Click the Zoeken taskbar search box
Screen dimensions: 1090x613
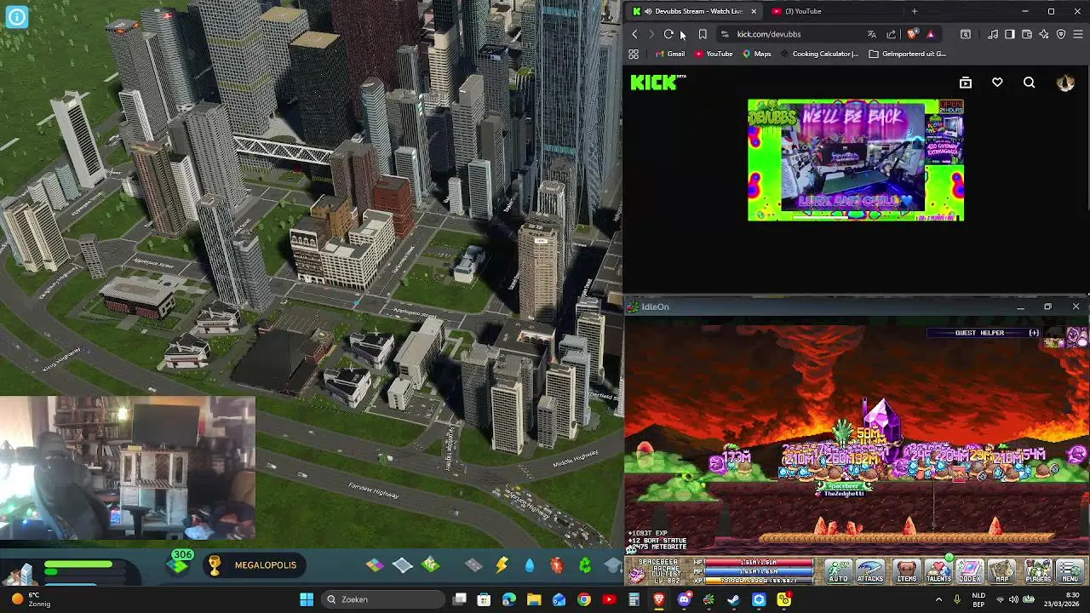pos(382,599)
